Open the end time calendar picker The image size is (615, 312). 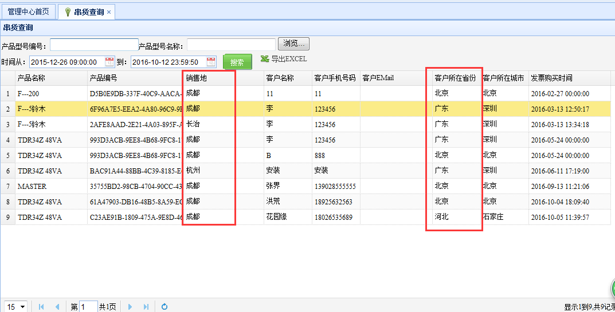pos(211,62)
